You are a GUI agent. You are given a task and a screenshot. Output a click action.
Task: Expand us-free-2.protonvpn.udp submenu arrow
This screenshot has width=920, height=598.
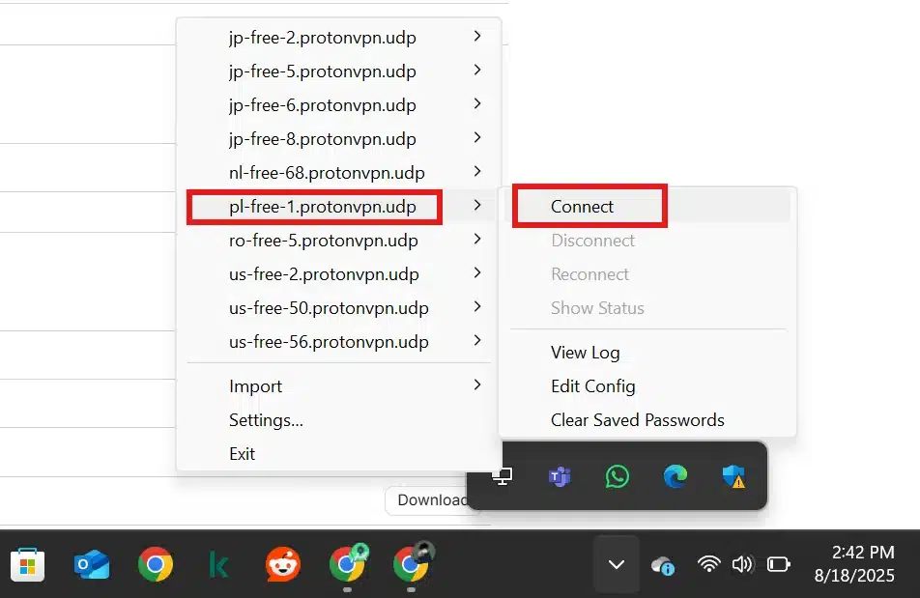[477, 273]
